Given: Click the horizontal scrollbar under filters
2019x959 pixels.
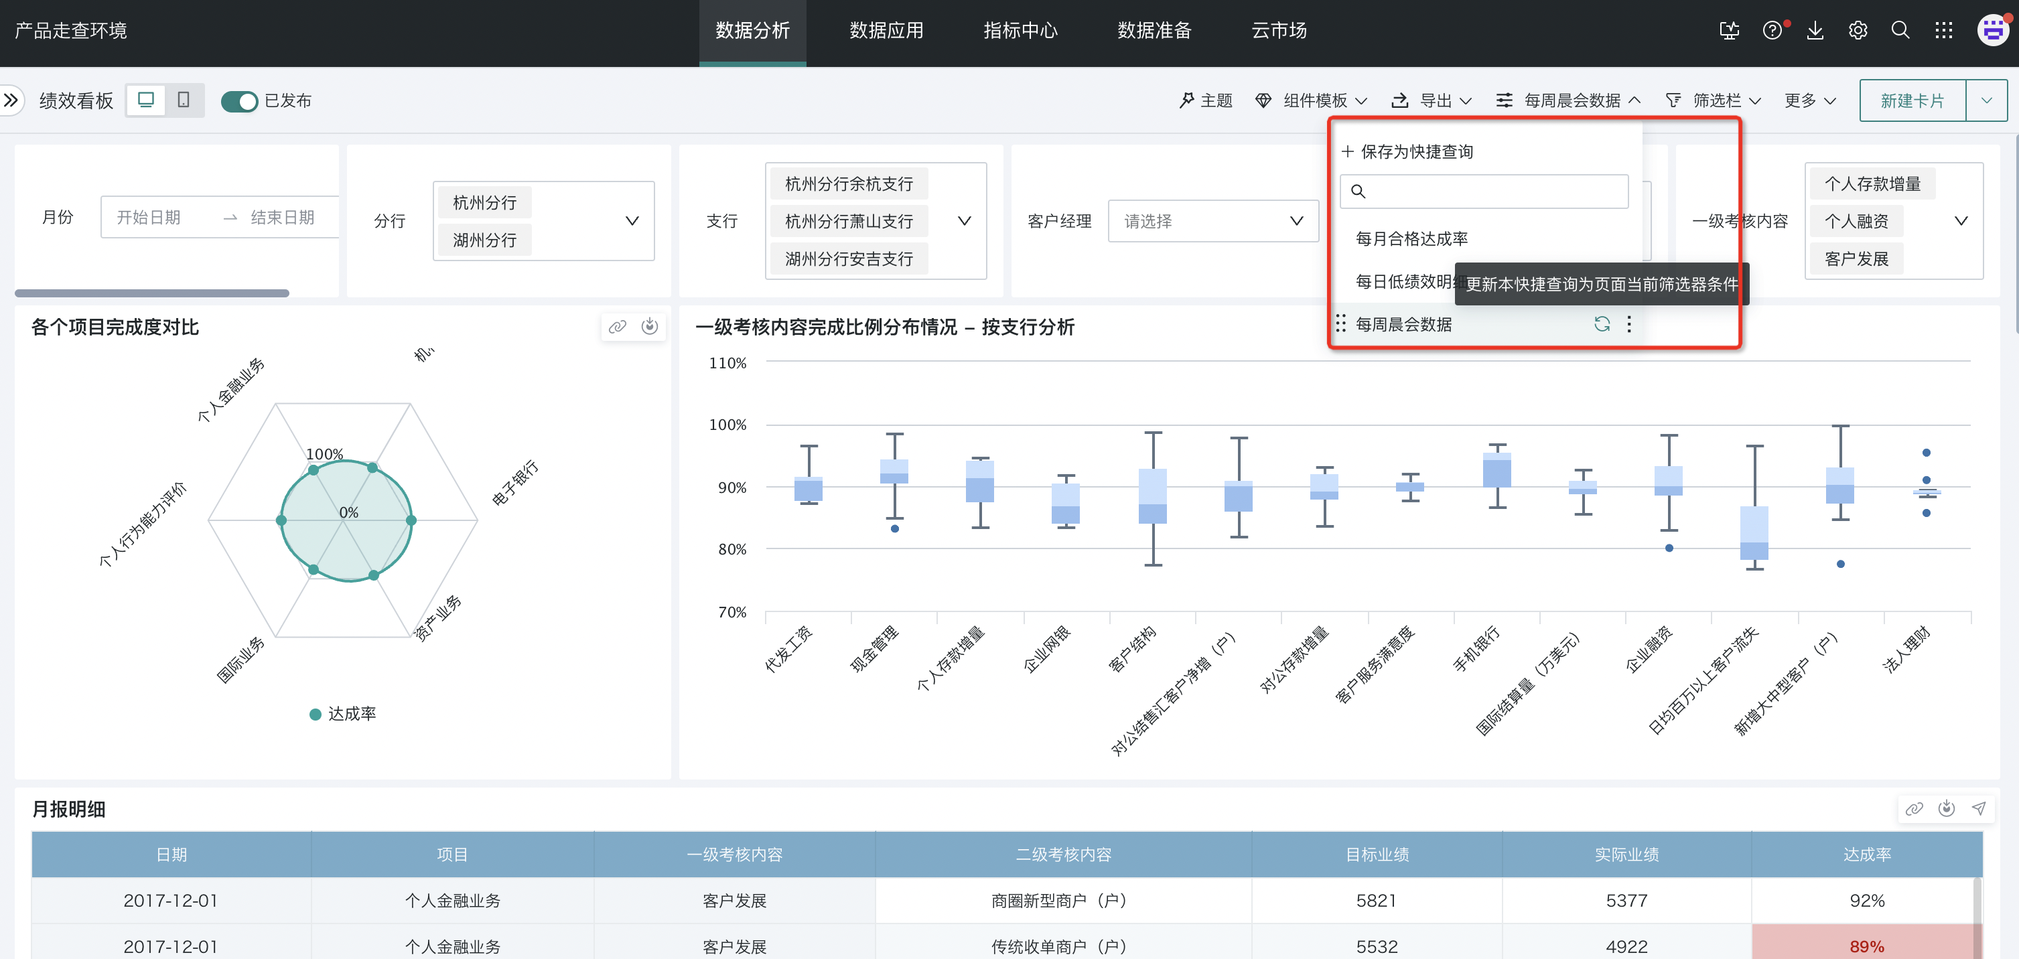Looking at the screenshot, I should 152,293.
